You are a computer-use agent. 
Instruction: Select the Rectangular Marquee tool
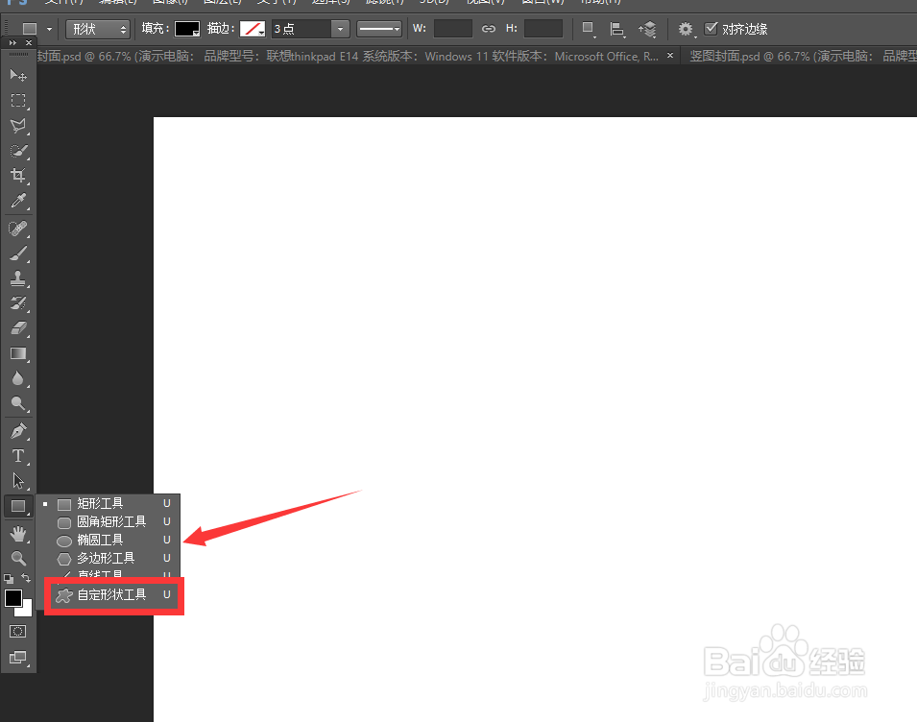click(18, 101)
